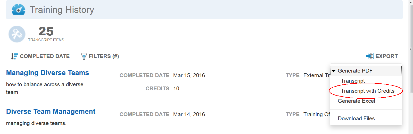The height and width of the screenshot is (134, 413).
Task: Select Generate Excel menu entry
Action: [x=356, y=101]
